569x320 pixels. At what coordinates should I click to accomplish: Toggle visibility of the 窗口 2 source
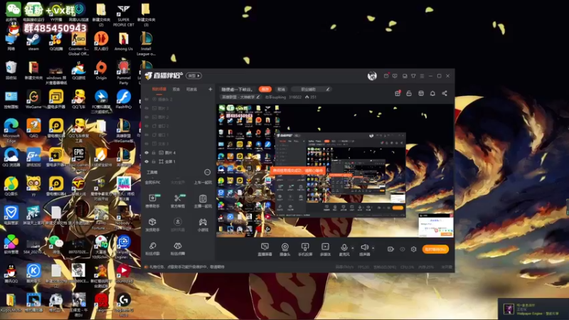147,126
